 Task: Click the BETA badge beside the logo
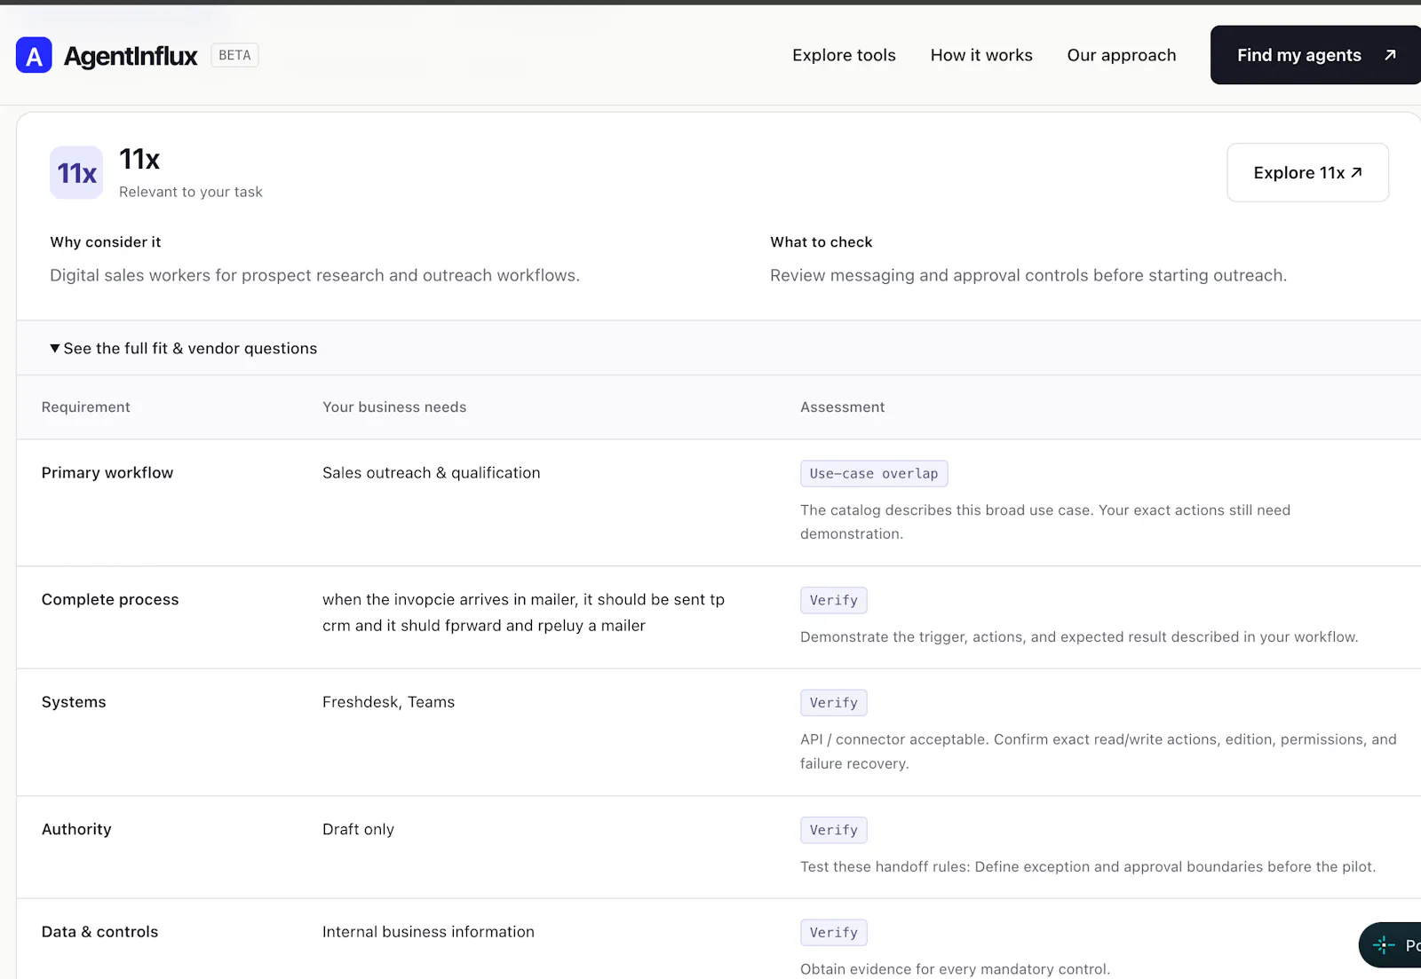tap(234, 55)
